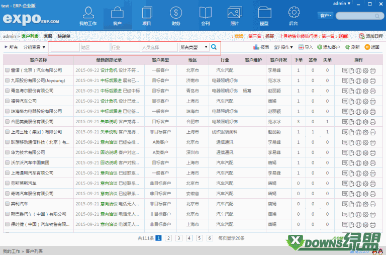This screenshot has width=386, height=255.
Task: Open the 模型 module icon
Action: pyautogui.click(x=264, y=13)
